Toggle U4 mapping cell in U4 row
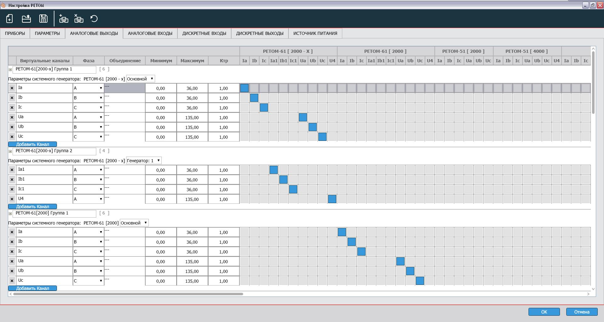This screenshot has height=322, width=604. pyautogui.click(x=332, y=199)
